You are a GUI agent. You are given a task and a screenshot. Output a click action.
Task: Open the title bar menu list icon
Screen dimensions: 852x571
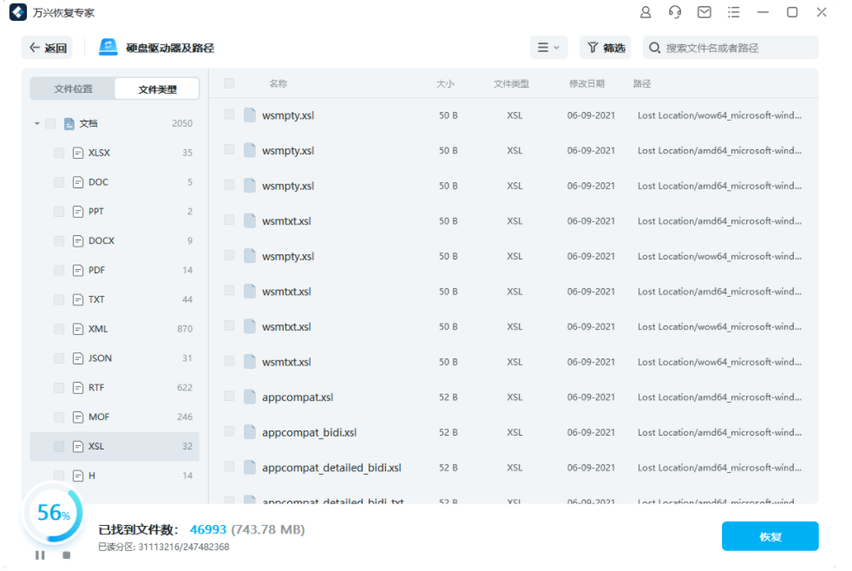pyautogui.click(x=734, y=12)
